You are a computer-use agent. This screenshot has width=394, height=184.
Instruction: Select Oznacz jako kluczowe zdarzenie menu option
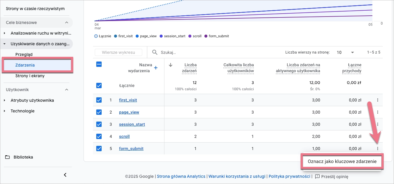point(342,162)
